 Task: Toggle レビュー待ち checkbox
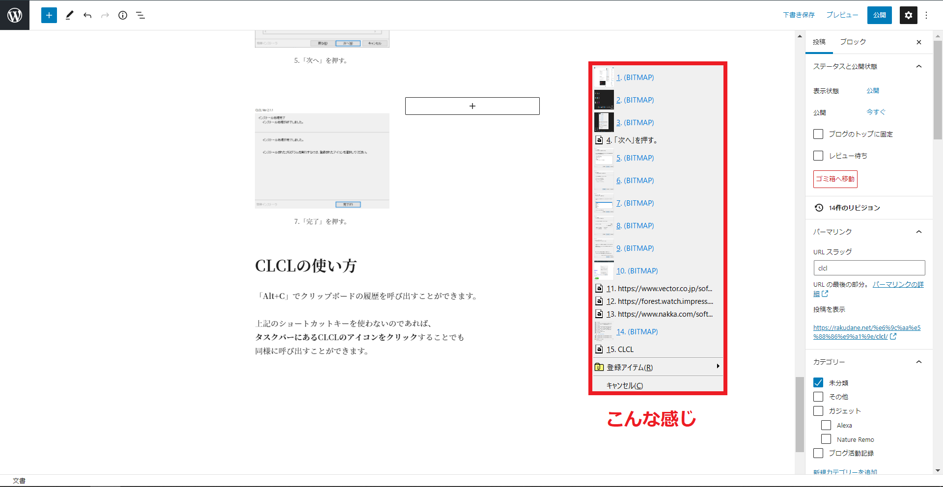(x=818, y=156)
